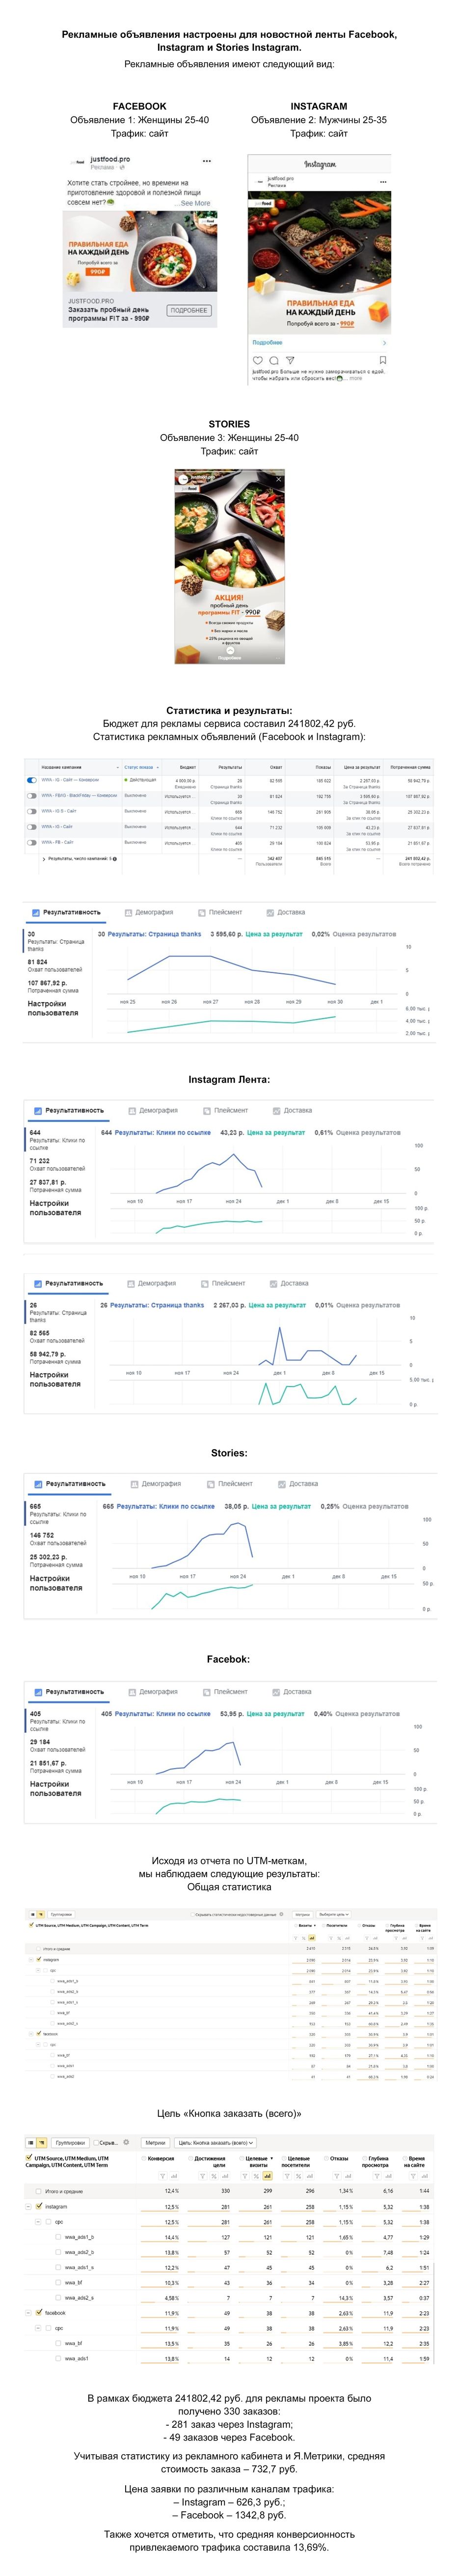The width and height of the screenshot is (459, 2576).
Task: Tap the comment bubble icon on the Instagram ad
Action: (x=274, y=360)
